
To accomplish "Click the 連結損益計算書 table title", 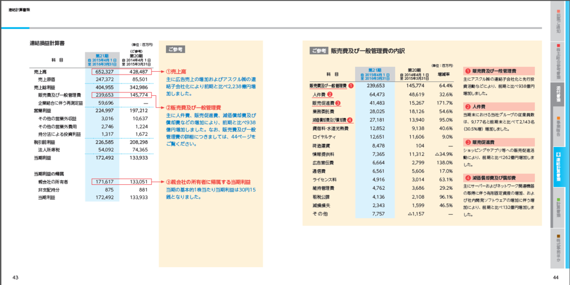I will point(47,43).
